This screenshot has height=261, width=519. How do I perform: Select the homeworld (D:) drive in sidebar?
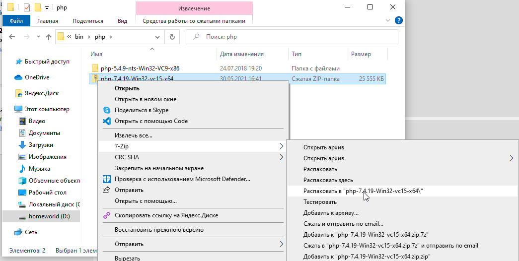point(48,216)
